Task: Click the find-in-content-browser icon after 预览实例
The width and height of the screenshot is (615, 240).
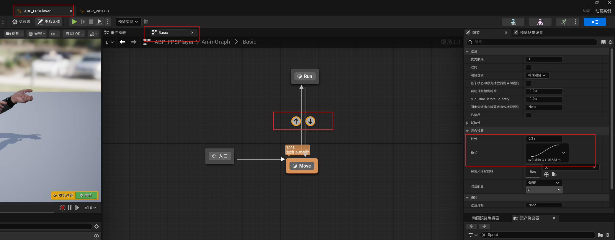Action: (x=146, y=21)
